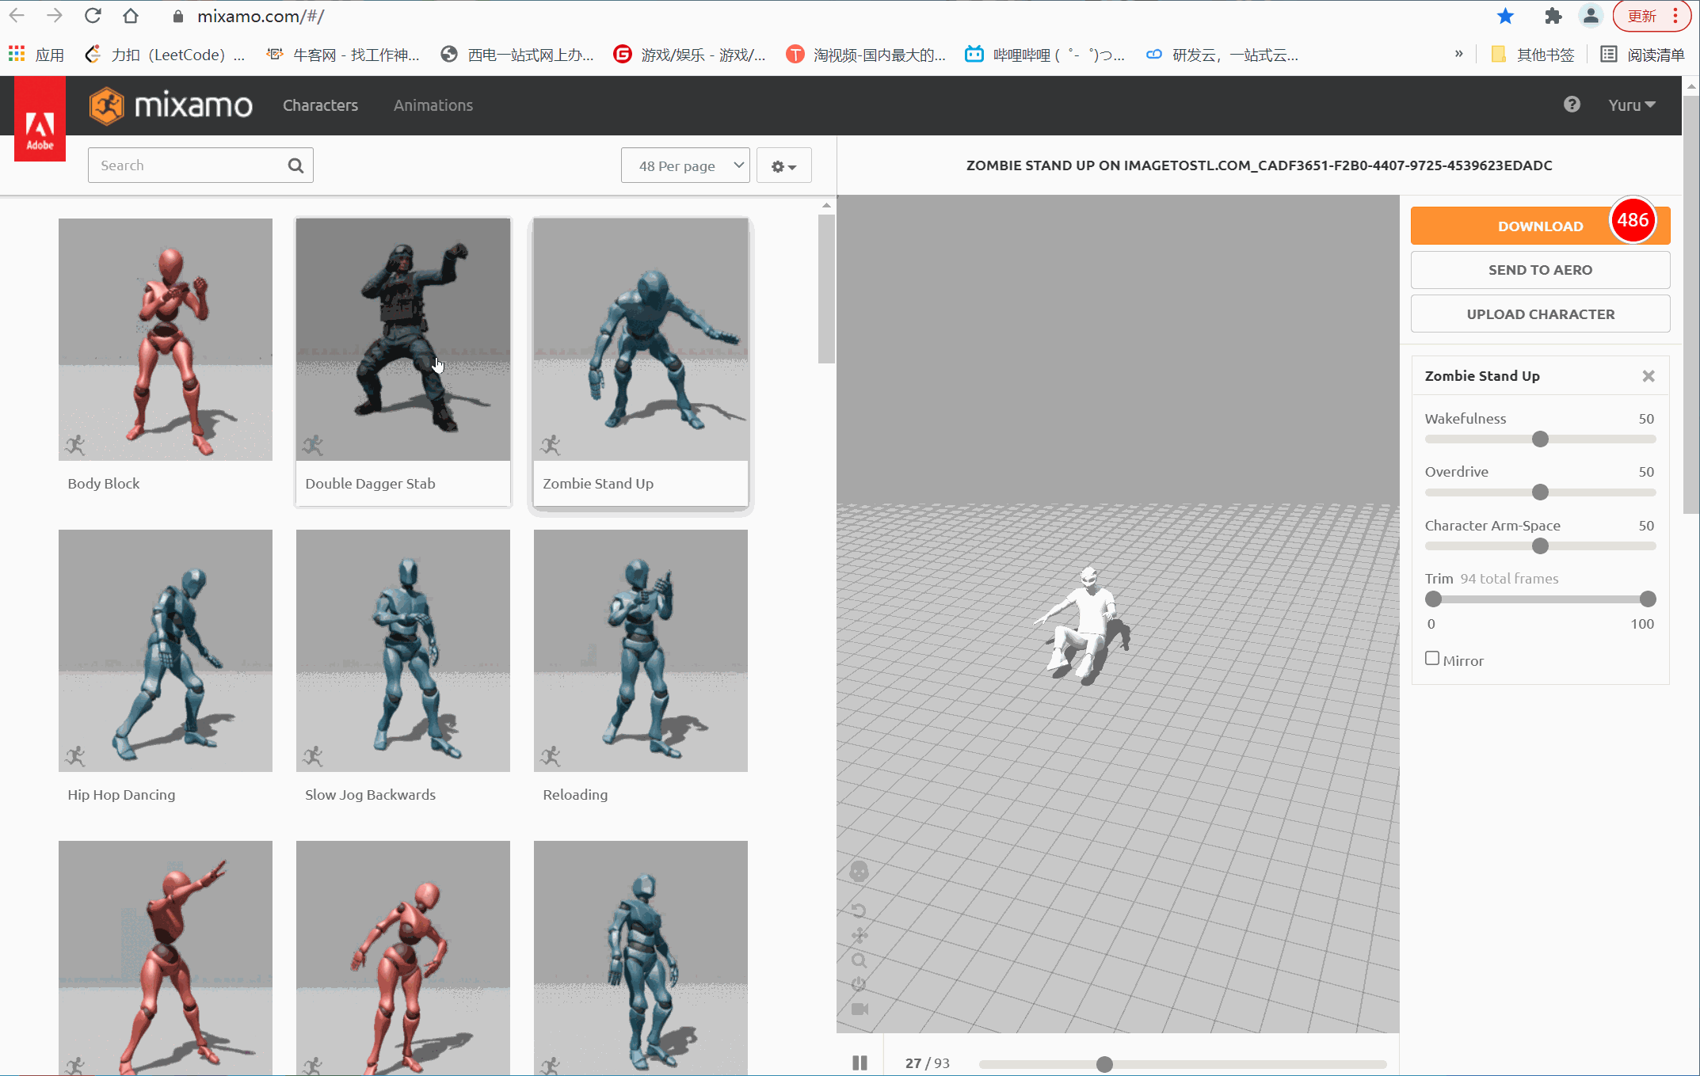
Task: Click the zoom magnifier icon in viewport
Action: 859,960
